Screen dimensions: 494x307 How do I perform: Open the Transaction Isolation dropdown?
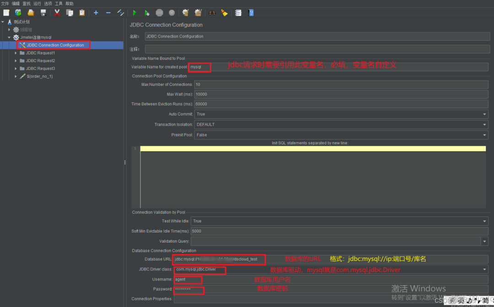coord(484,124)
